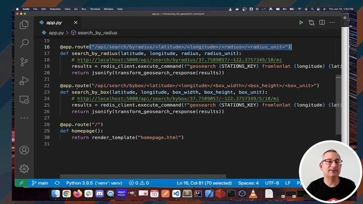The image size is (363, 204).
Task: Open Visual Studio Code from the dock
Action: [176, 194]
